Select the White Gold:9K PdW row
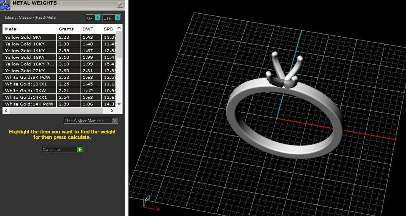The image size is (406, 216). coord(59,78)
